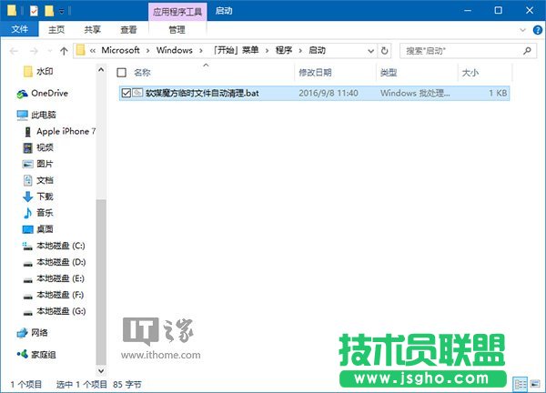Open the 家庭组 homegroup item

pyautogui.click(x=43, y=355)
